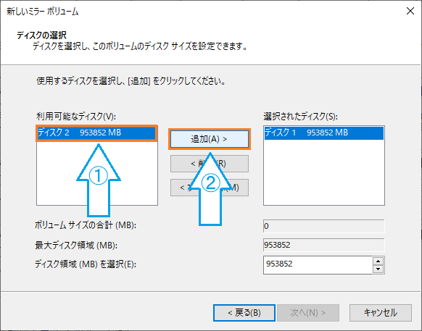Close the 新しいミラー ボリューム dialog

pos(410,11)
